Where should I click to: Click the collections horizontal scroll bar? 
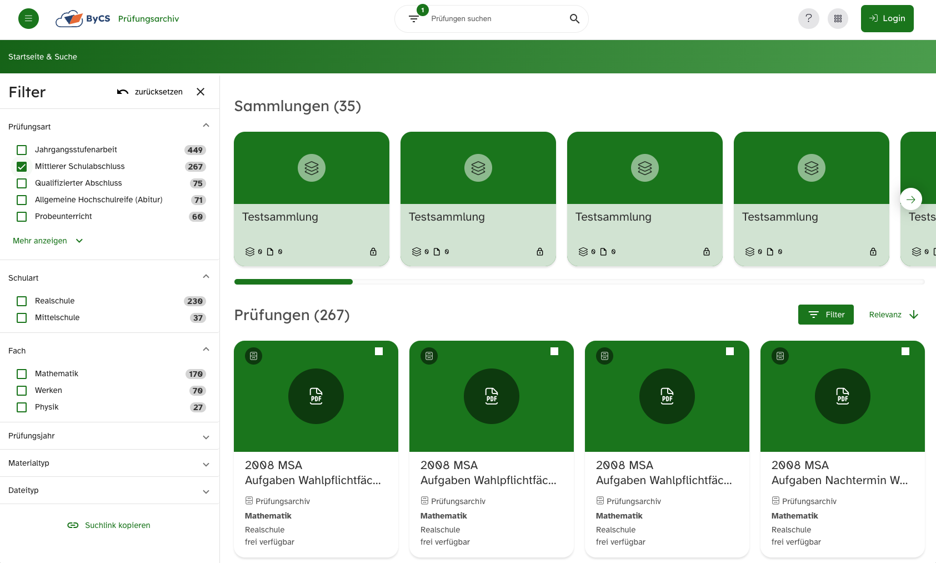[579, 282]
